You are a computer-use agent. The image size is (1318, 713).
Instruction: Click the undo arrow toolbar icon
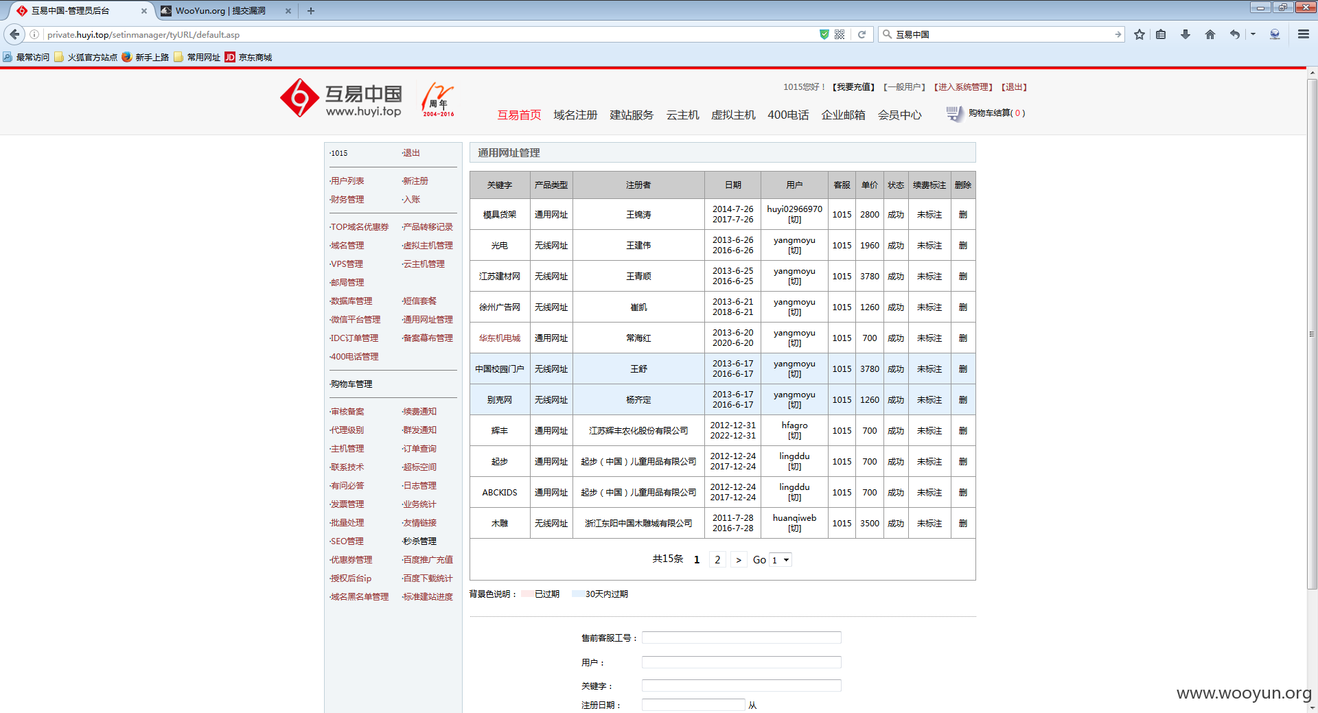[1235, 34]
